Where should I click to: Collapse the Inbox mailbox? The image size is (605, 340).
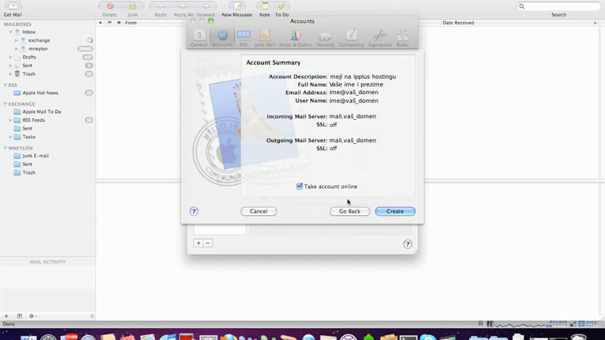[x=11, y=32]
